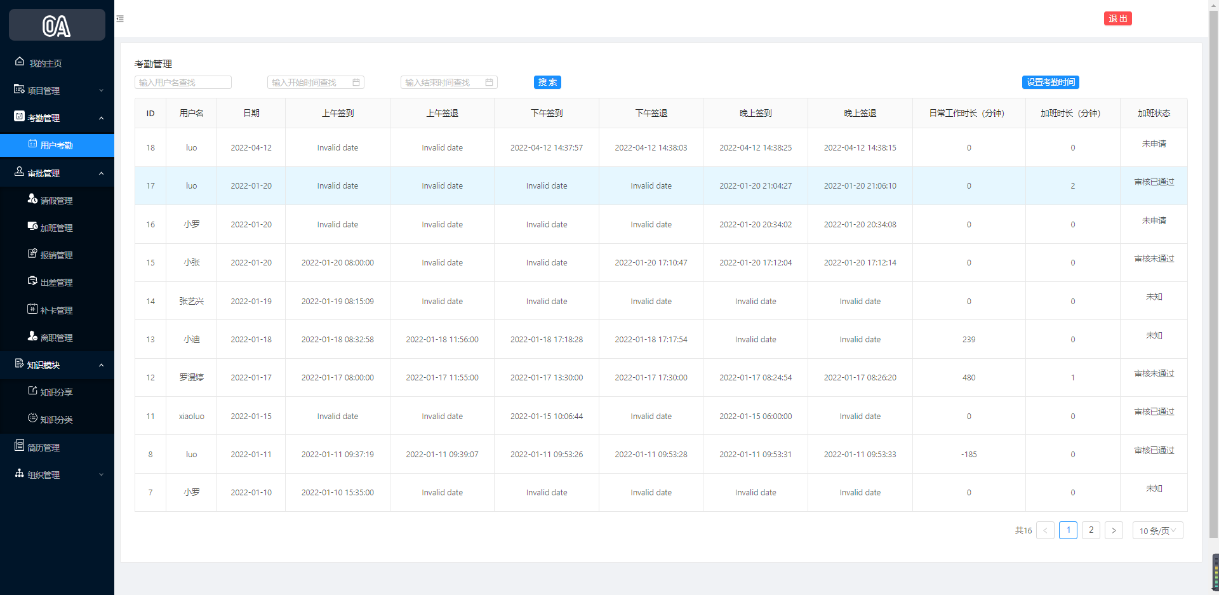The width and height of the screenshot is (1219, 595).
Task: Click the 知识分享 icon
Action: 32,391
